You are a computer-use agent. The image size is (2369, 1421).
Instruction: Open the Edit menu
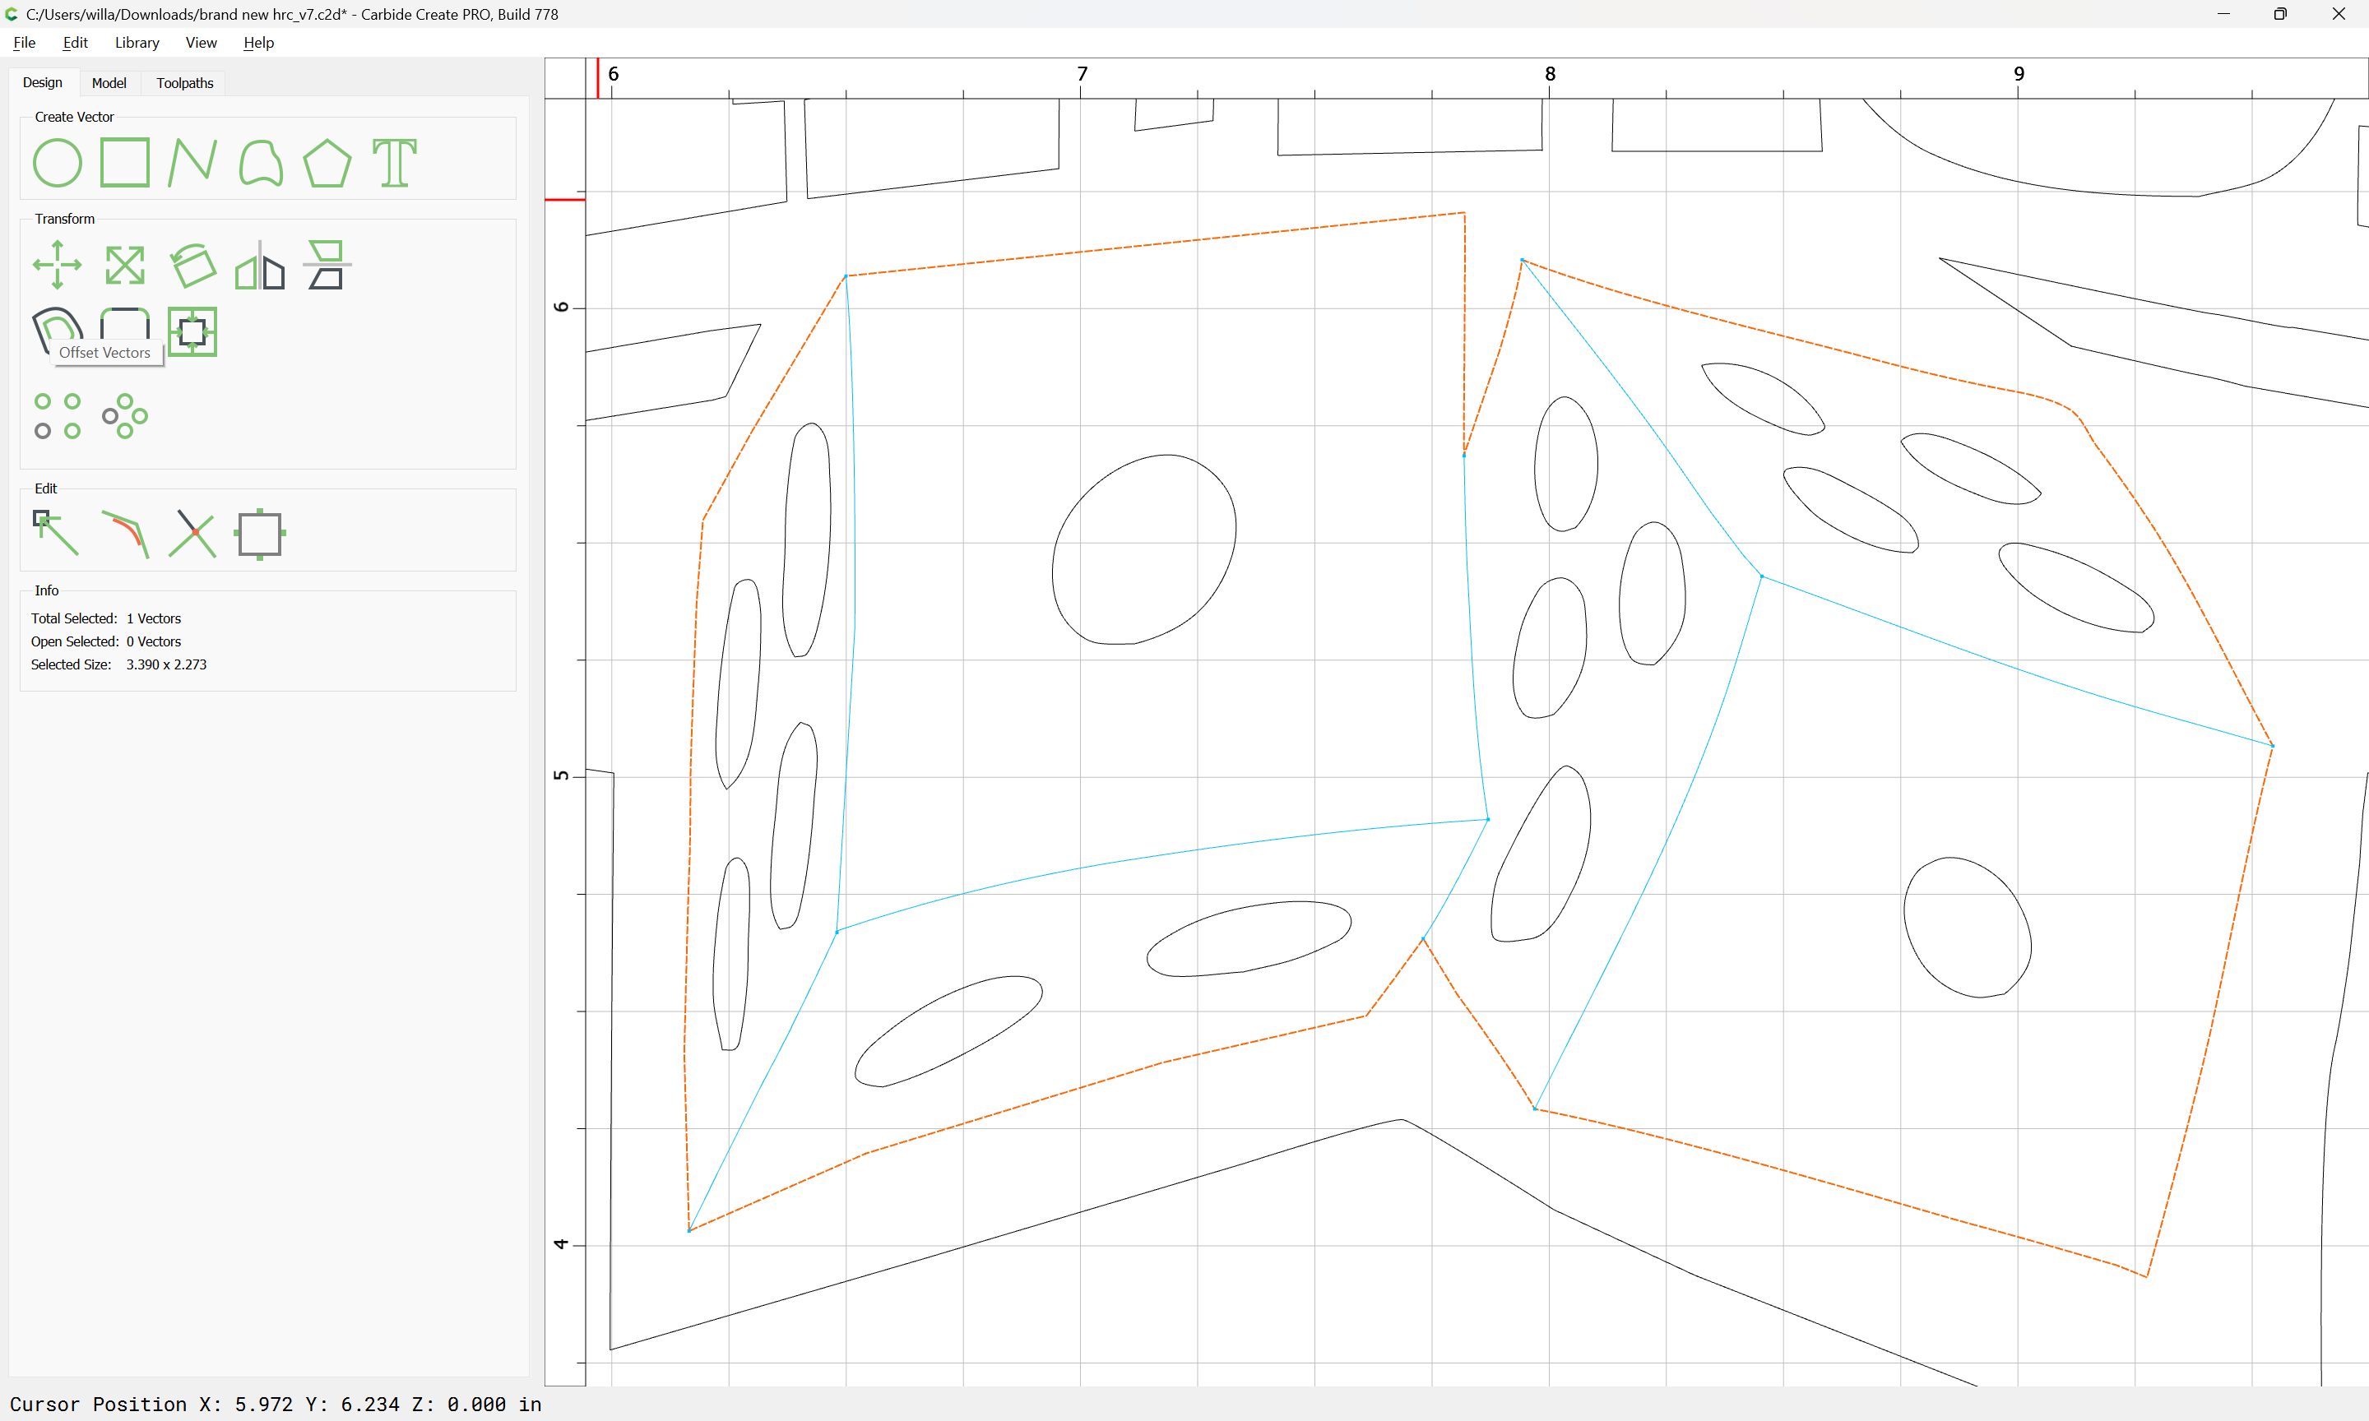[75, 42]
